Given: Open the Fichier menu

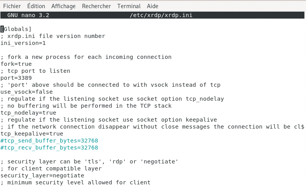Looking at the screenshot, I should coord(12,6).
